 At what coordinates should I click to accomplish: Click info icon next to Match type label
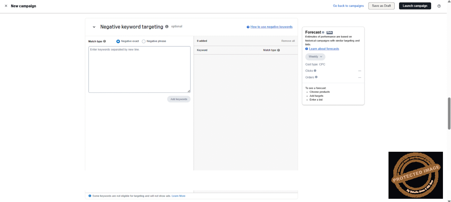tap(105, 41)
